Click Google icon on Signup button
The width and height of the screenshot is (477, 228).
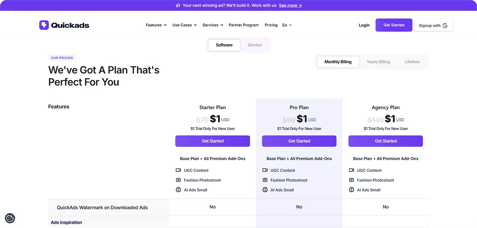[x=445, y=25]
